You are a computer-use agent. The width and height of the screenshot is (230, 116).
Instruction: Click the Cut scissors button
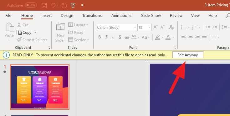(23, 25)
